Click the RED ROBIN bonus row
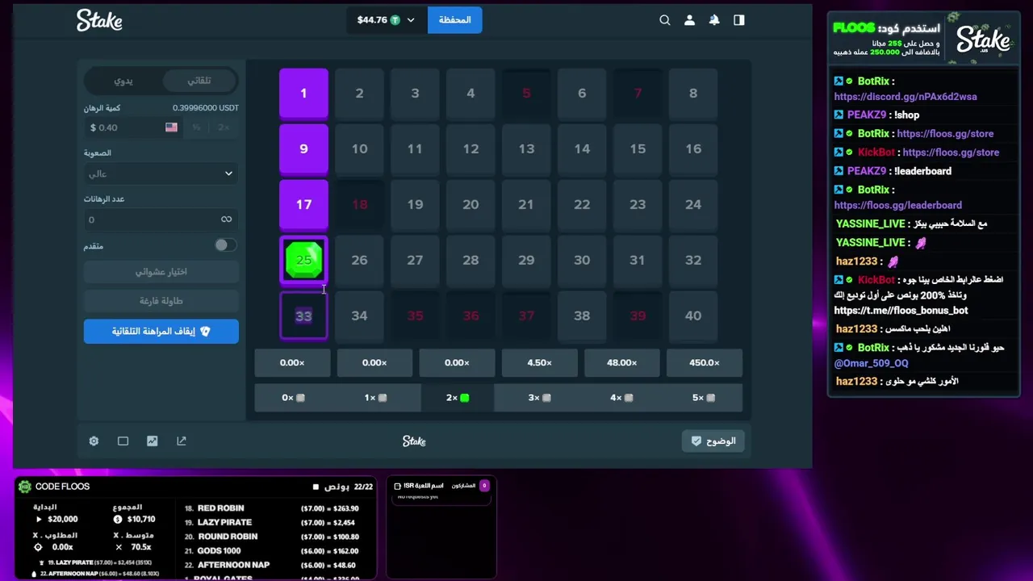Image resolution: width=1033 pixels, height=581 pixels. 272,508
